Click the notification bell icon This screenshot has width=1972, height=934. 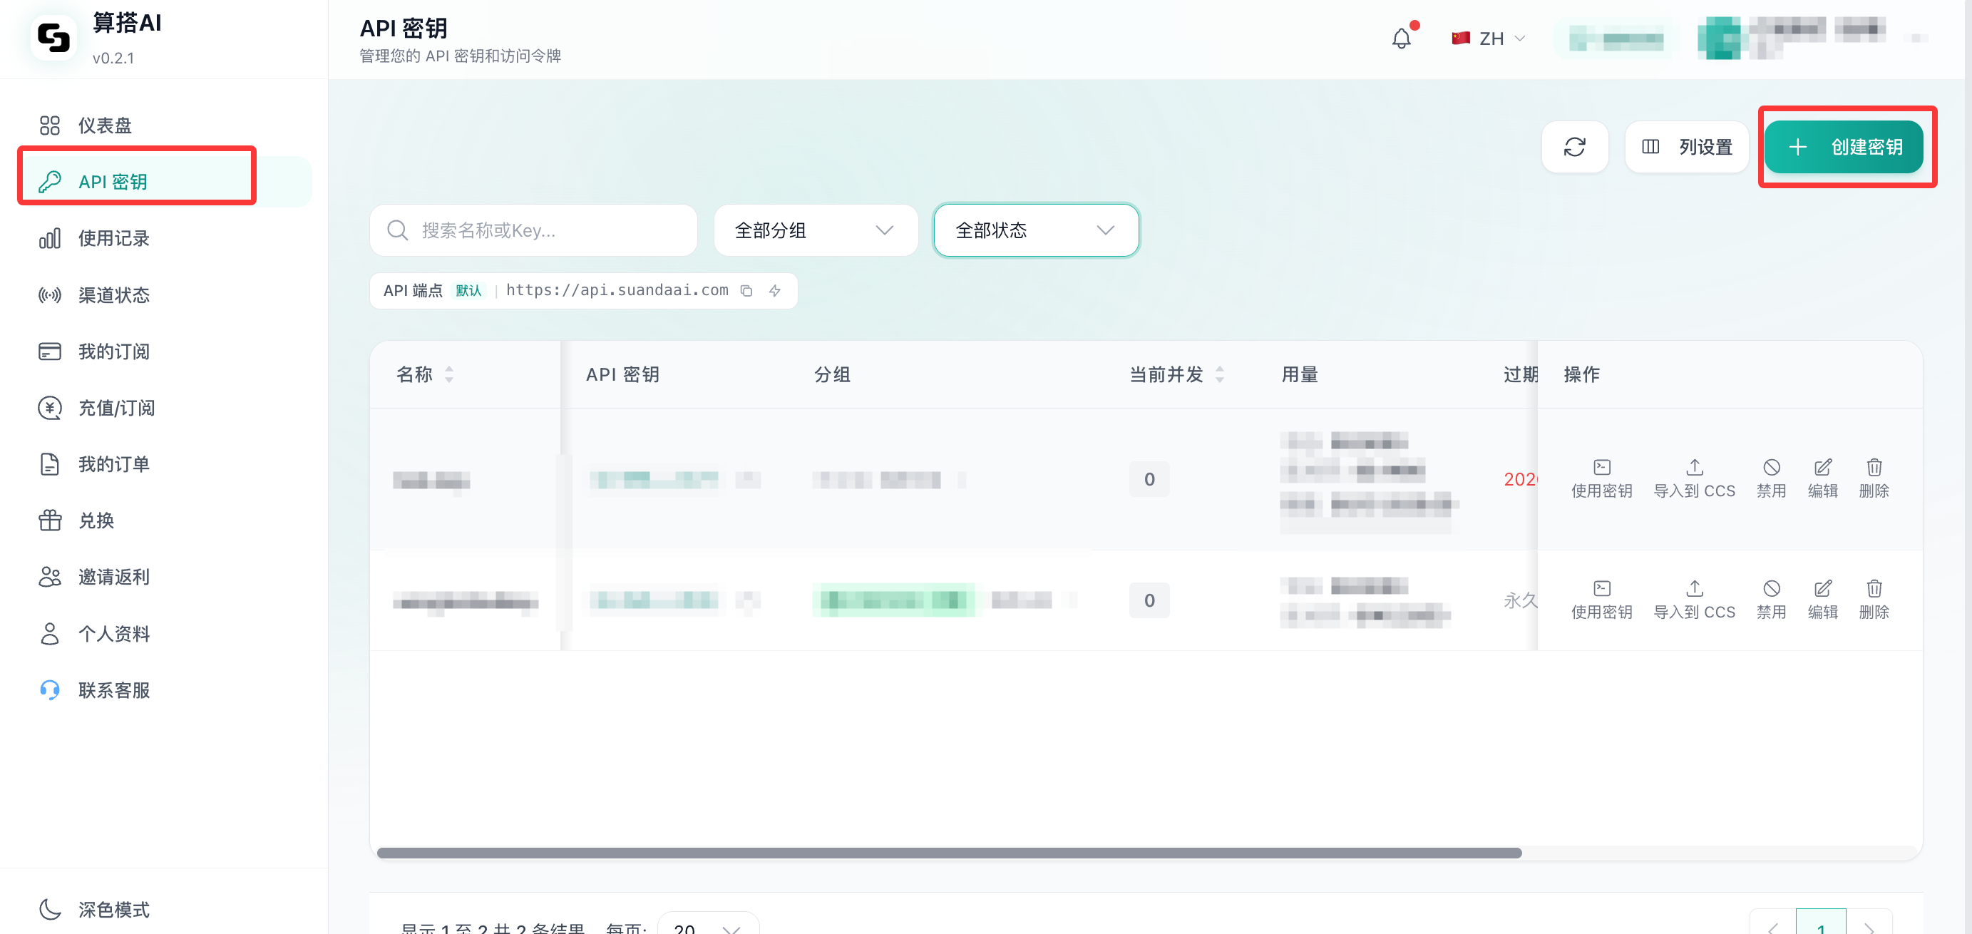coord(1401,39)
